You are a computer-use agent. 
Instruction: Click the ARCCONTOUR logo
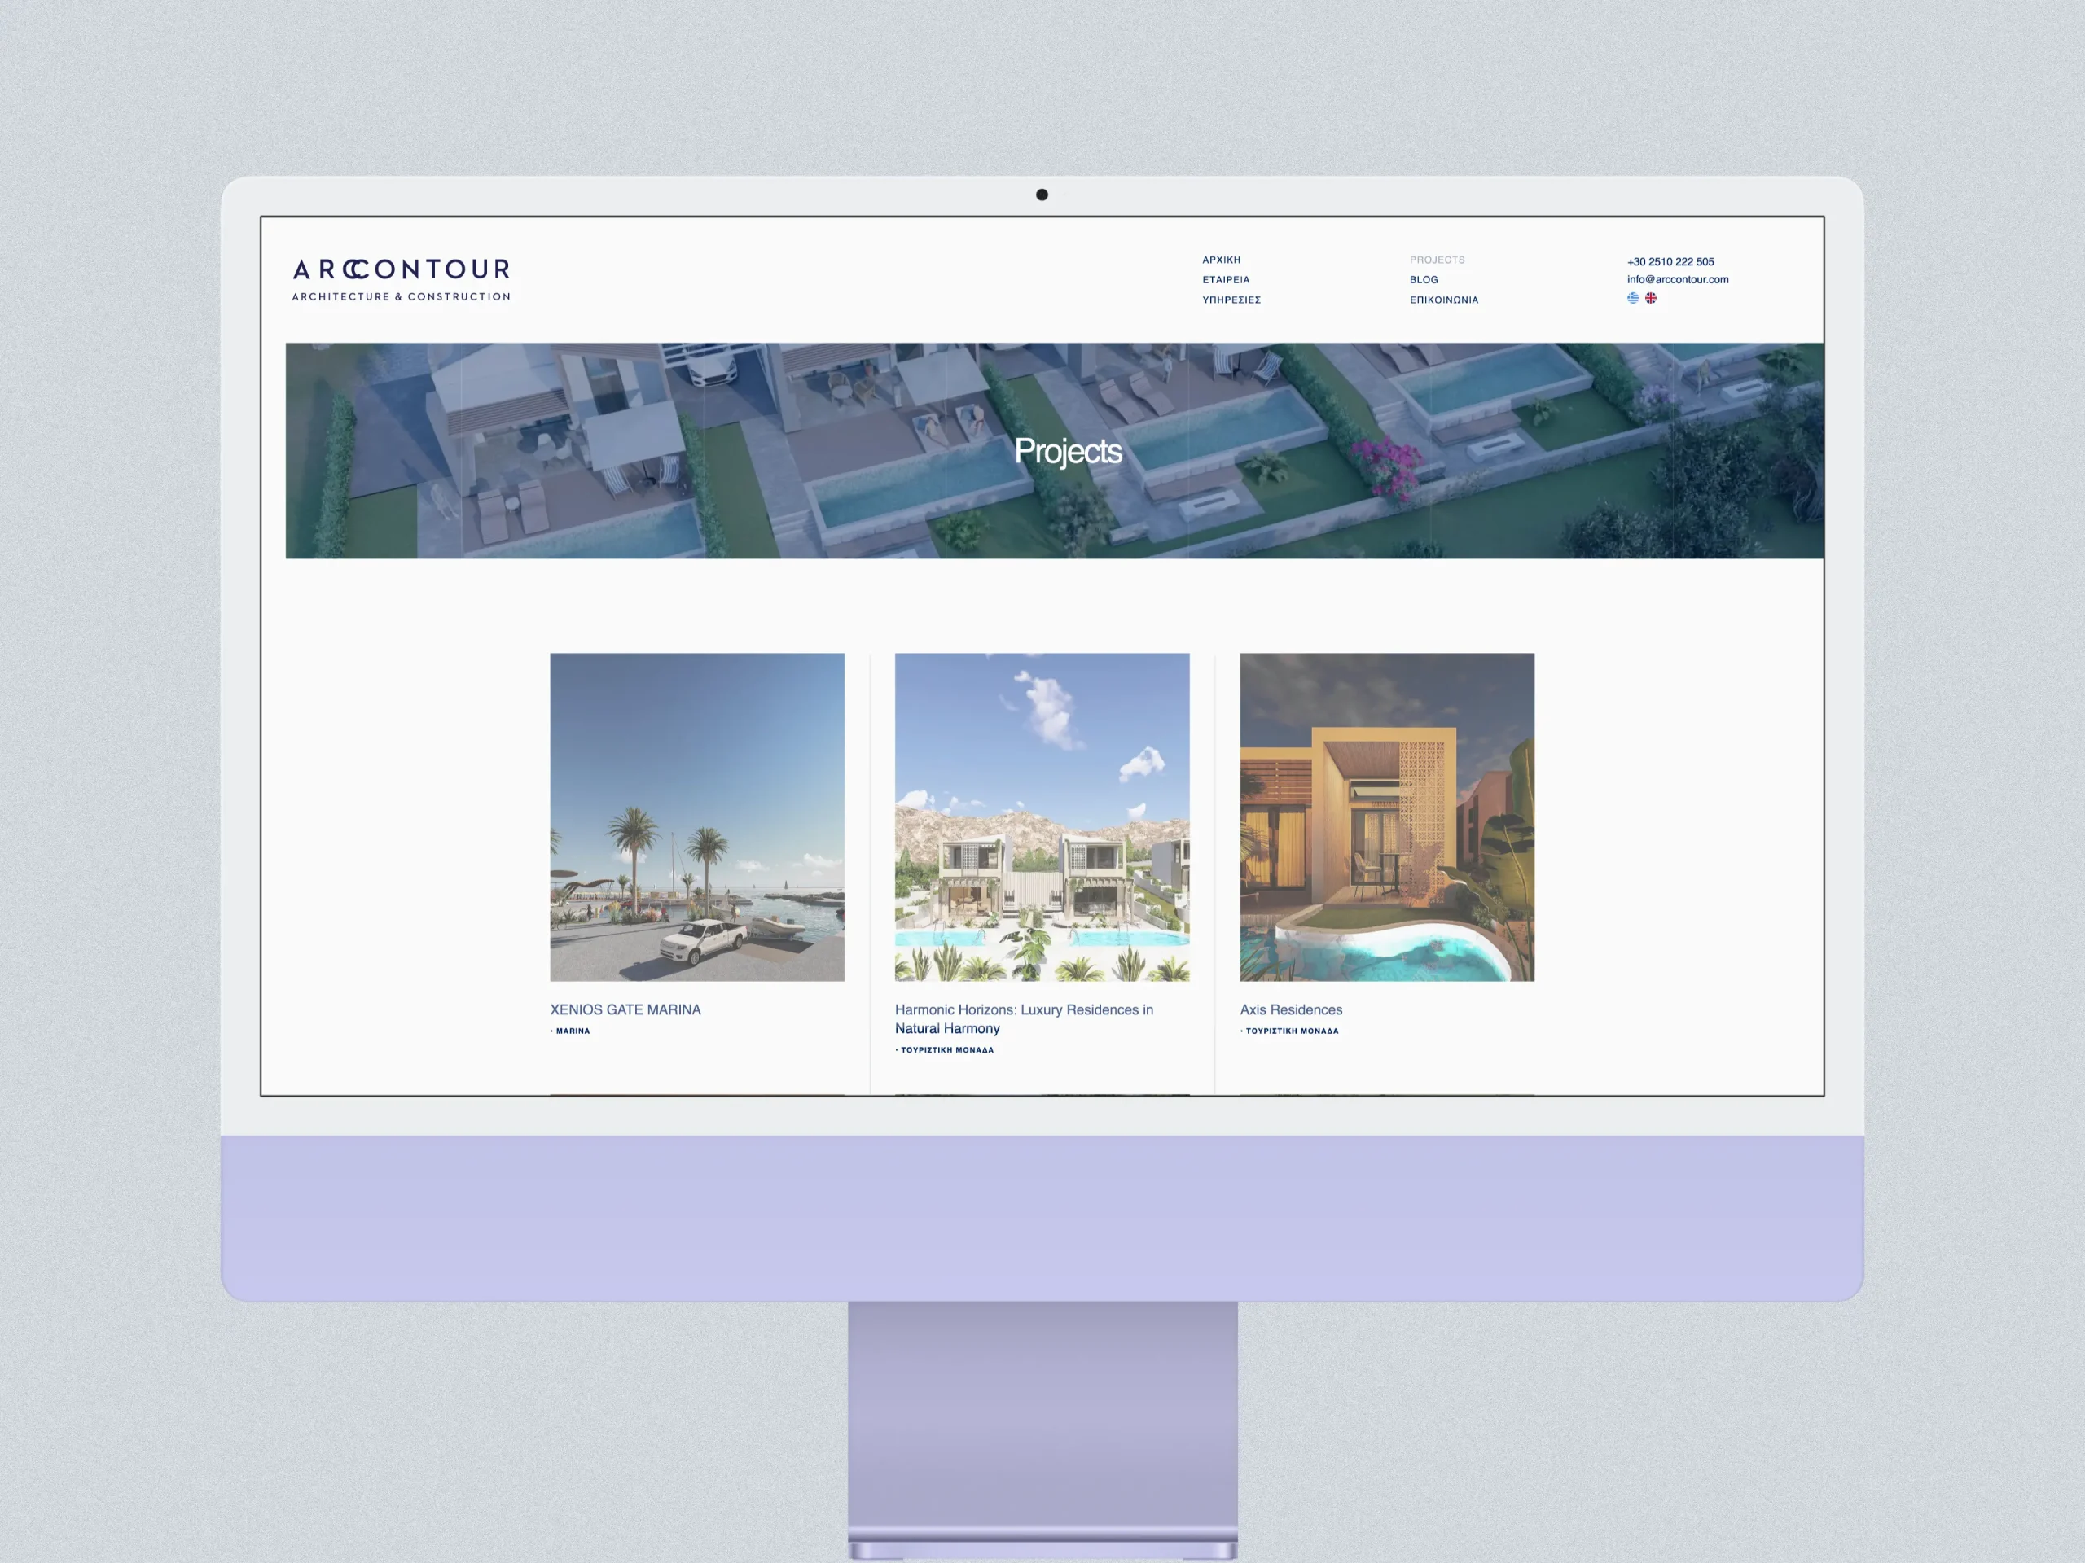point(402,279)
